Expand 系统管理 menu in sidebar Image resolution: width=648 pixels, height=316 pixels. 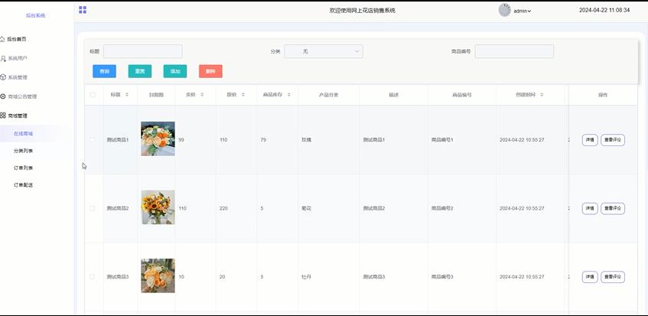[x=18, y=77]
